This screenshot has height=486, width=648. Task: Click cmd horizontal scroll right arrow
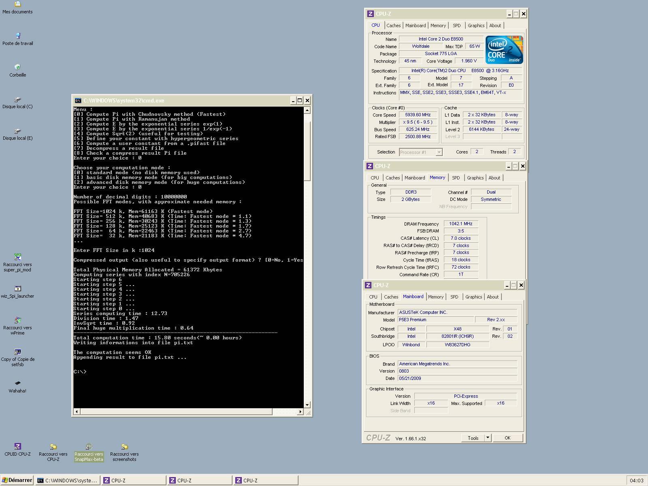coord(300,411)
